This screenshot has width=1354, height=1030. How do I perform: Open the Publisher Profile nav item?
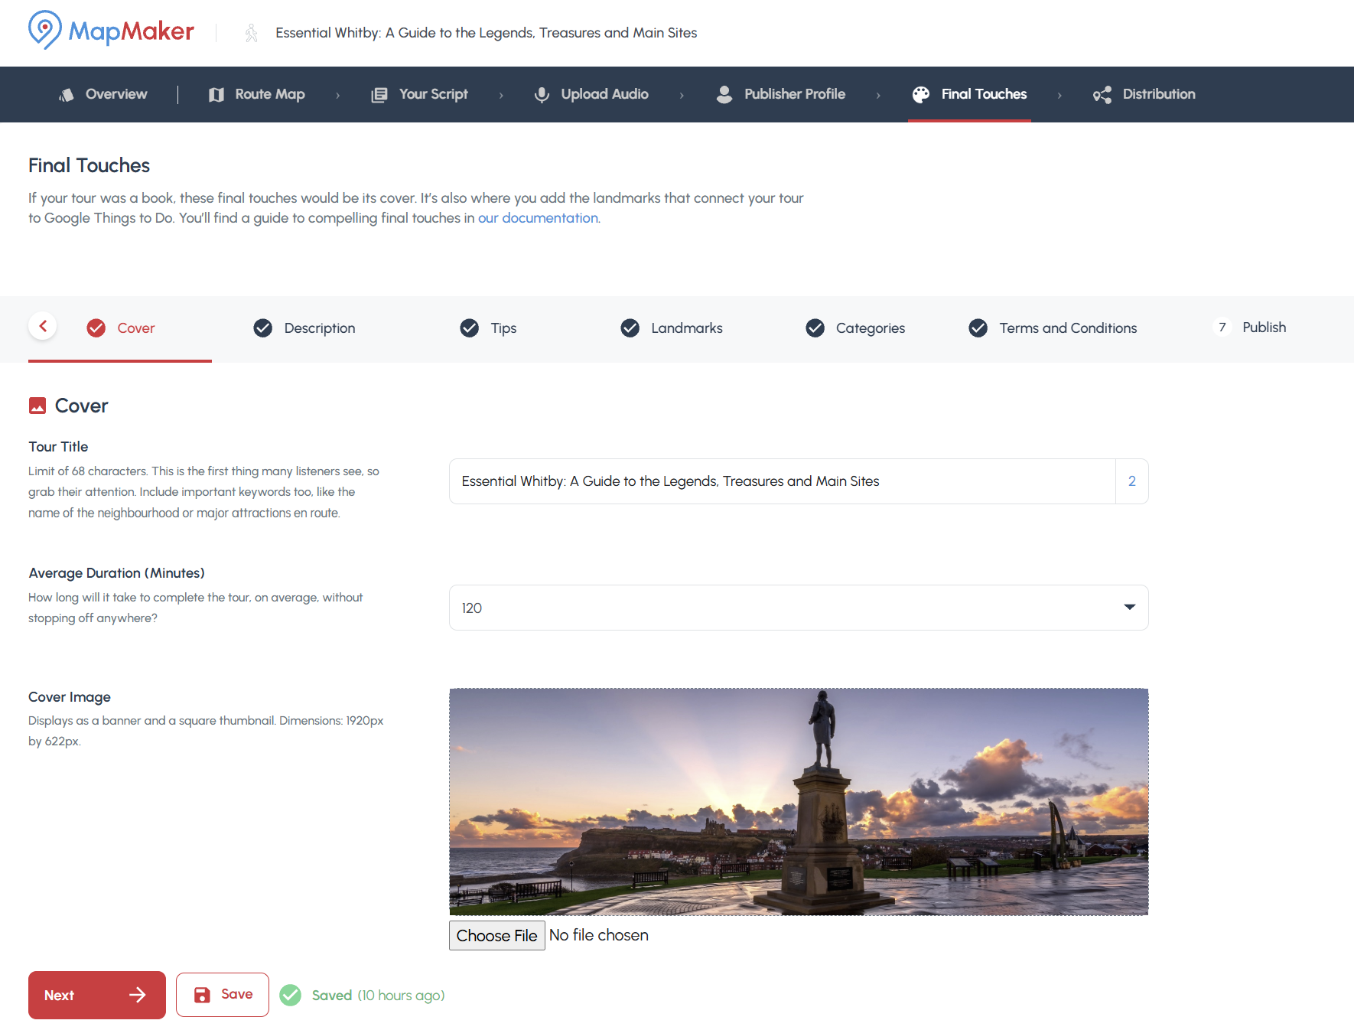(781, 94)
